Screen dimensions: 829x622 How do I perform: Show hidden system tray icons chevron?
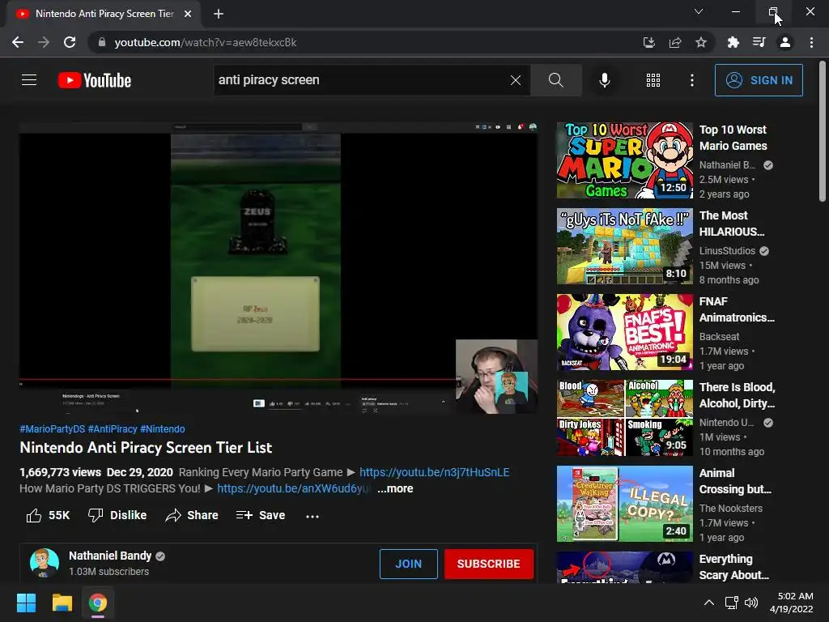point(709,603)
